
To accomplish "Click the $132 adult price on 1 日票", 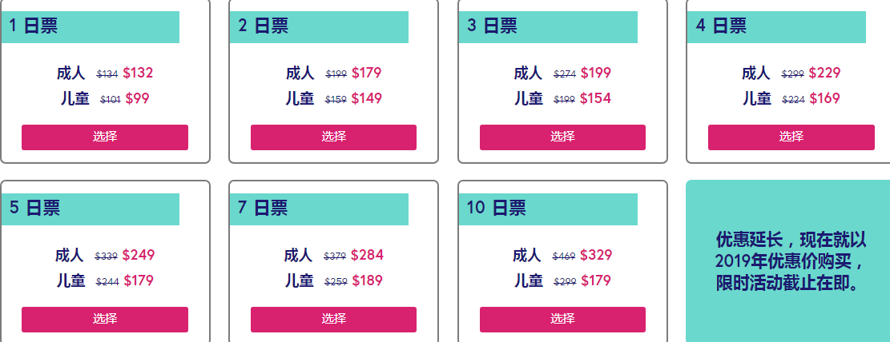I will click(138, 74).
